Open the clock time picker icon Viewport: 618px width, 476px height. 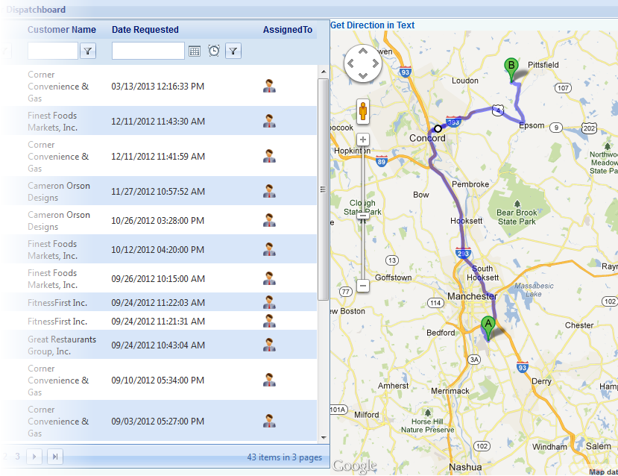pos(214,51)
